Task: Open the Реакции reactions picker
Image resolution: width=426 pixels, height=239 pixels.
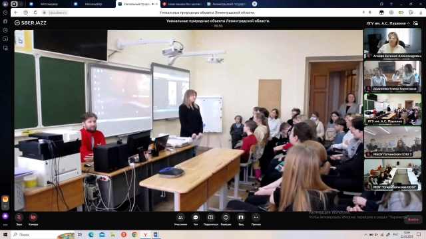Action: click(226, 220)
